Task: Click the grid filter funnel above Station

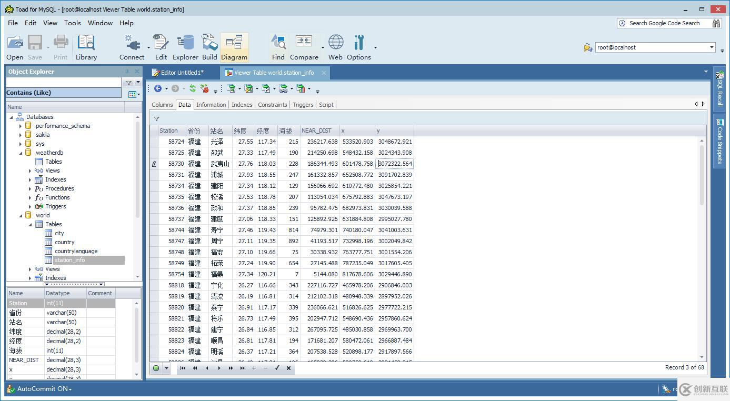Action: click(156, 119)
